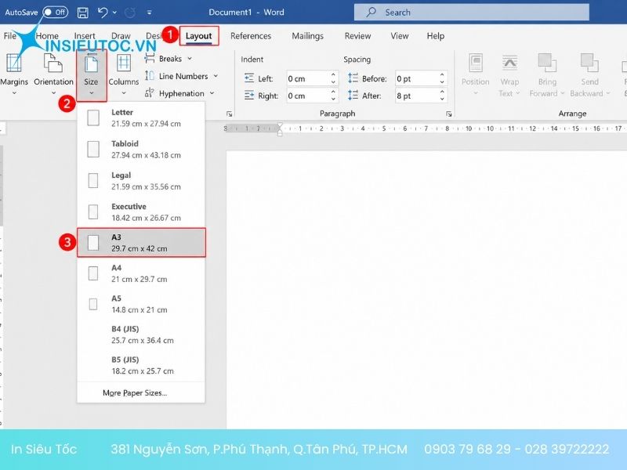Image resolution: width=627 pixels, height=470 pixels.
Task: Click the Indent Right value field
Action: coord(308,96)
